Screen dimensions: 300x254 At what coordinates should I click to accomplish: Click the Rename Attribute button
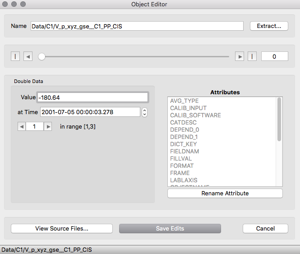(x=225, y=193)
